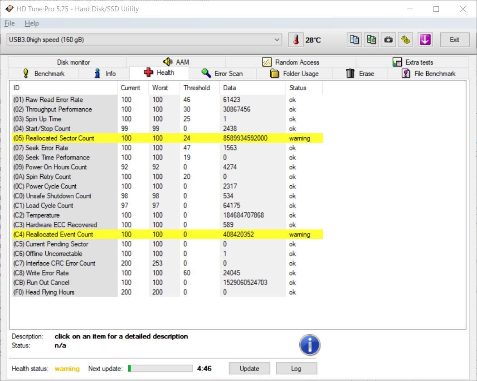The height and width of the screenshot is (381, 477).
Task: Sort by the Current column header
Action: [x=133, y=88]
